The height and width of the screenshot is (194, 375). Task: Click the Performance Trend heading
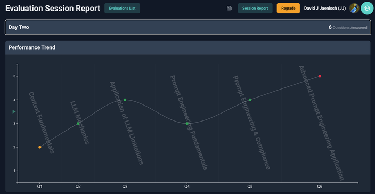click(x=32, y=47)
